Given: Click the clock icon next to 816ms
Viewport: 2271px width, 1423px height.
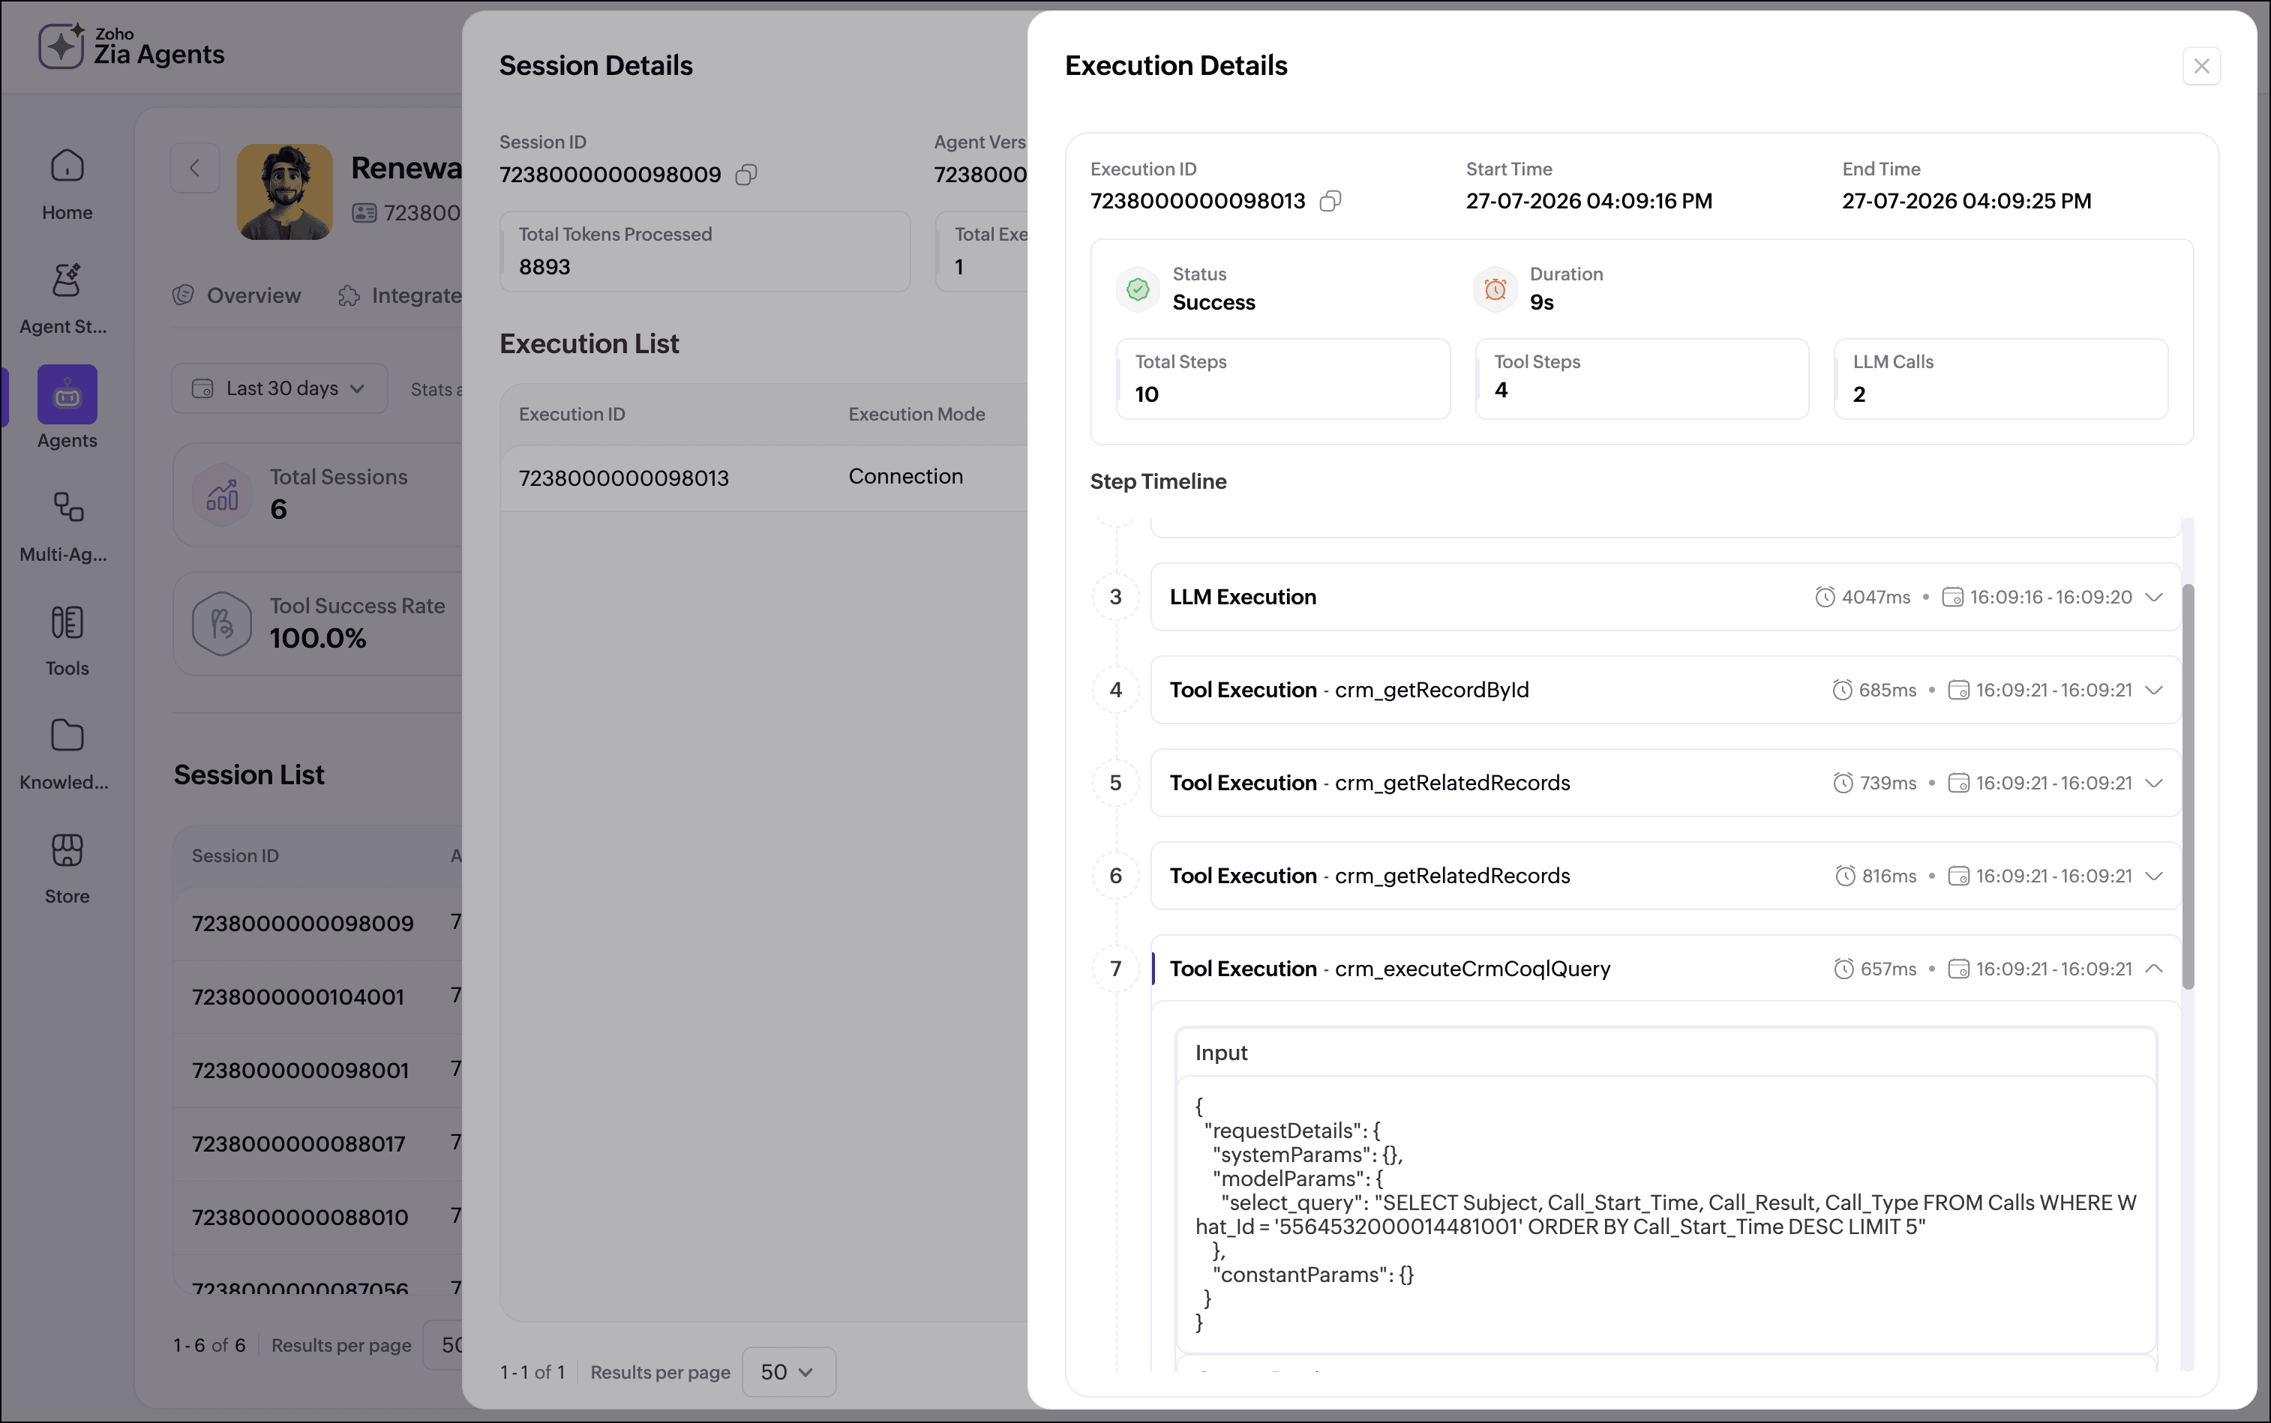Looking at the screenshot, I should (1846, 876).
